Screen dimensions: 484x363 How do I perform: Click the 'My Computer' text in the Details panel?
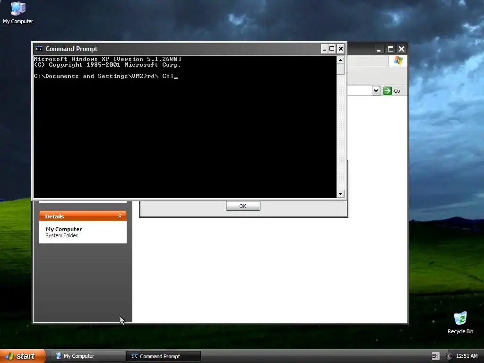64,229
